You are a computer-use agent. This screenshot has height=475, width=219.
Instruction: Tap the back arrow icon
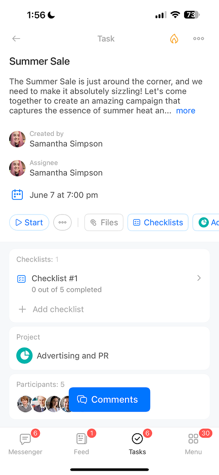pos(16,38)
